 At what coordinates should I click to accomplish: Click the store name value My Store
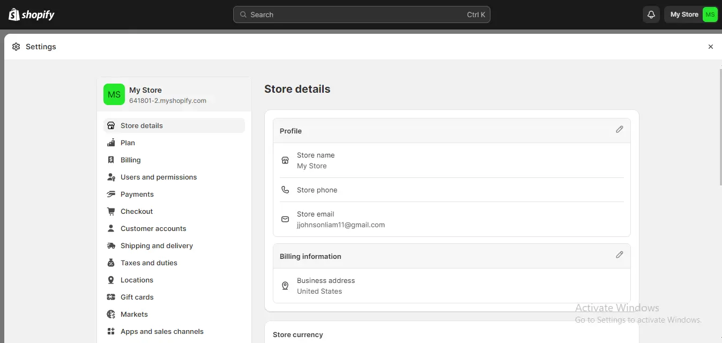tap(312, 166)
